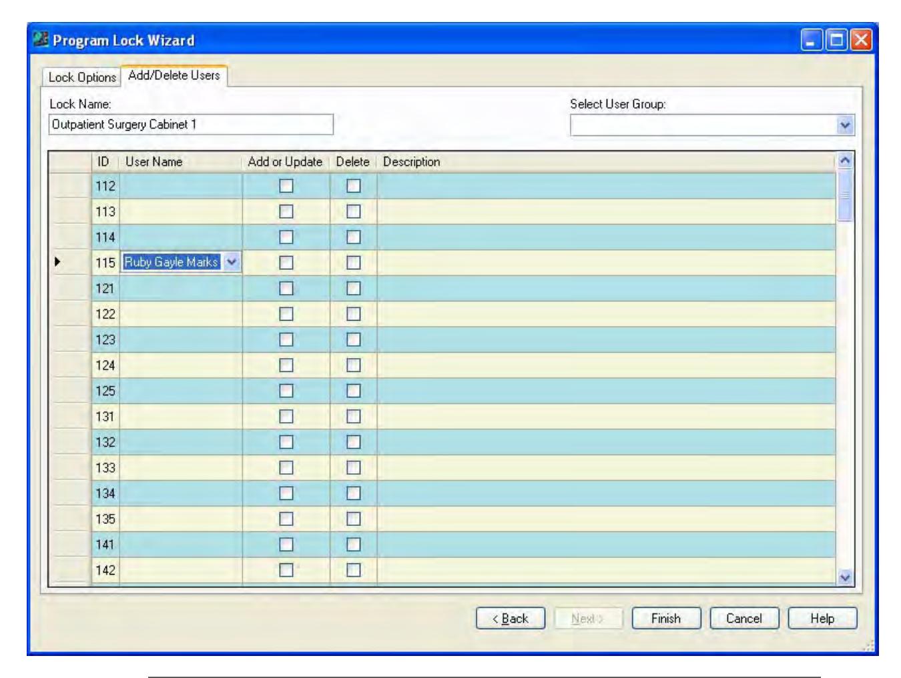
Task: Mark Delete for ID 125
Action: (354, 391)
